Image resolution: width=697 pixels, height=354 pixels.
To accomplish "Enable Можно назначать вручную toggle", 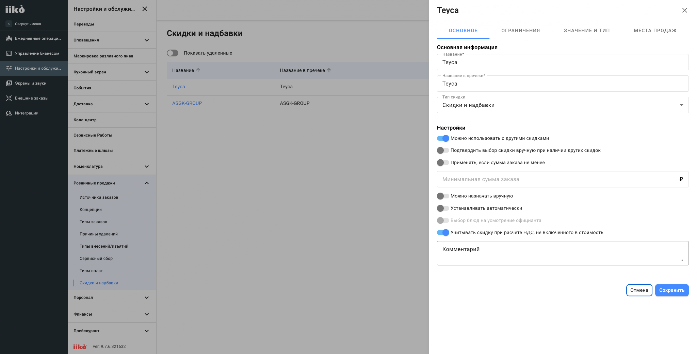I will coord(443,196).
